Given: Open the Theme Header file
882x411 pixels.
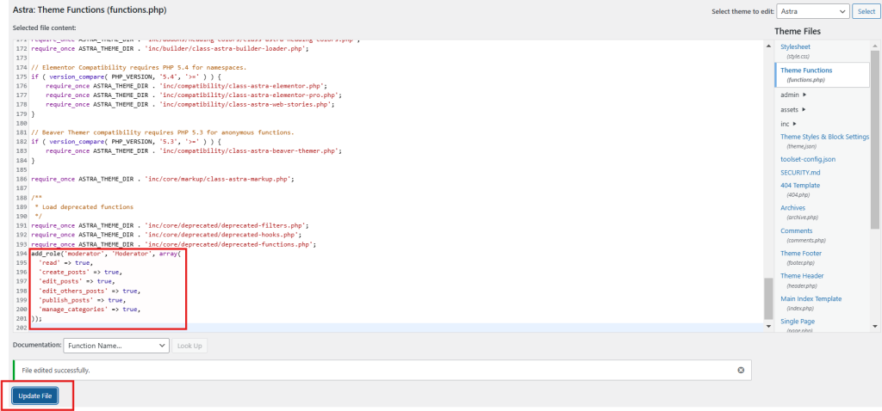Looking at the screenshot, I should (x=803, y=275).
